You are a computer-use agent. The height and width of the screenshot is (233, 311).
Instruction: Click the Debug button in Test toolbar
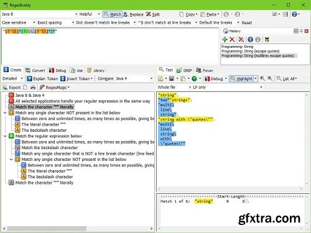click(x=214, y=79)
